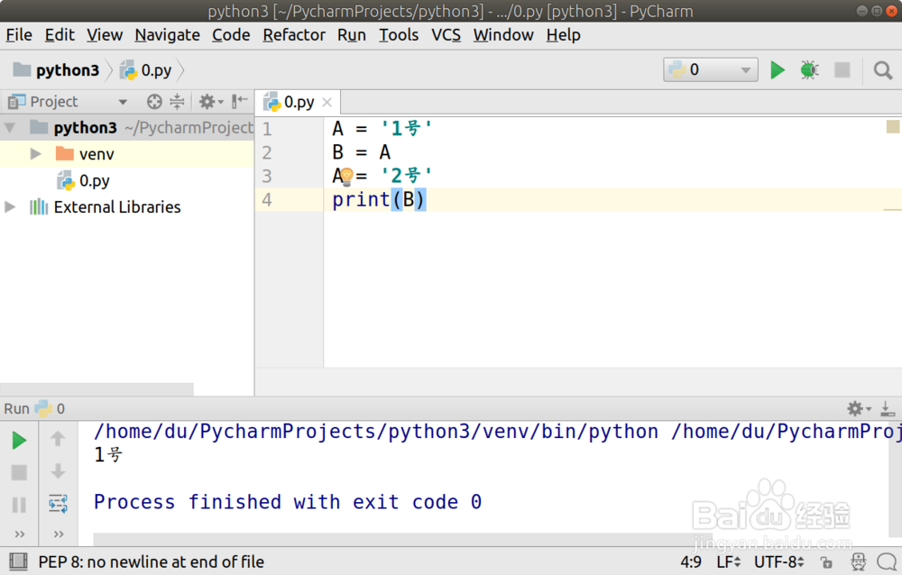This screenshot has height=575, width=902.
Task: Hide the Project tool window
Action: pos(239,102)
